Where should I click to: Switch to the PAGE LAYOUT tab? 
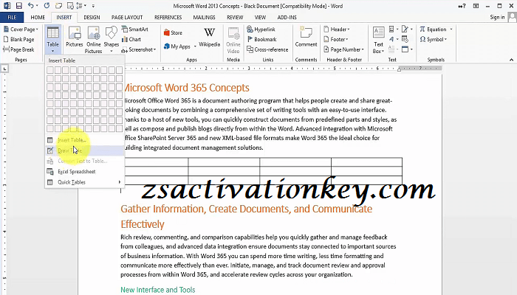point(127,17)
